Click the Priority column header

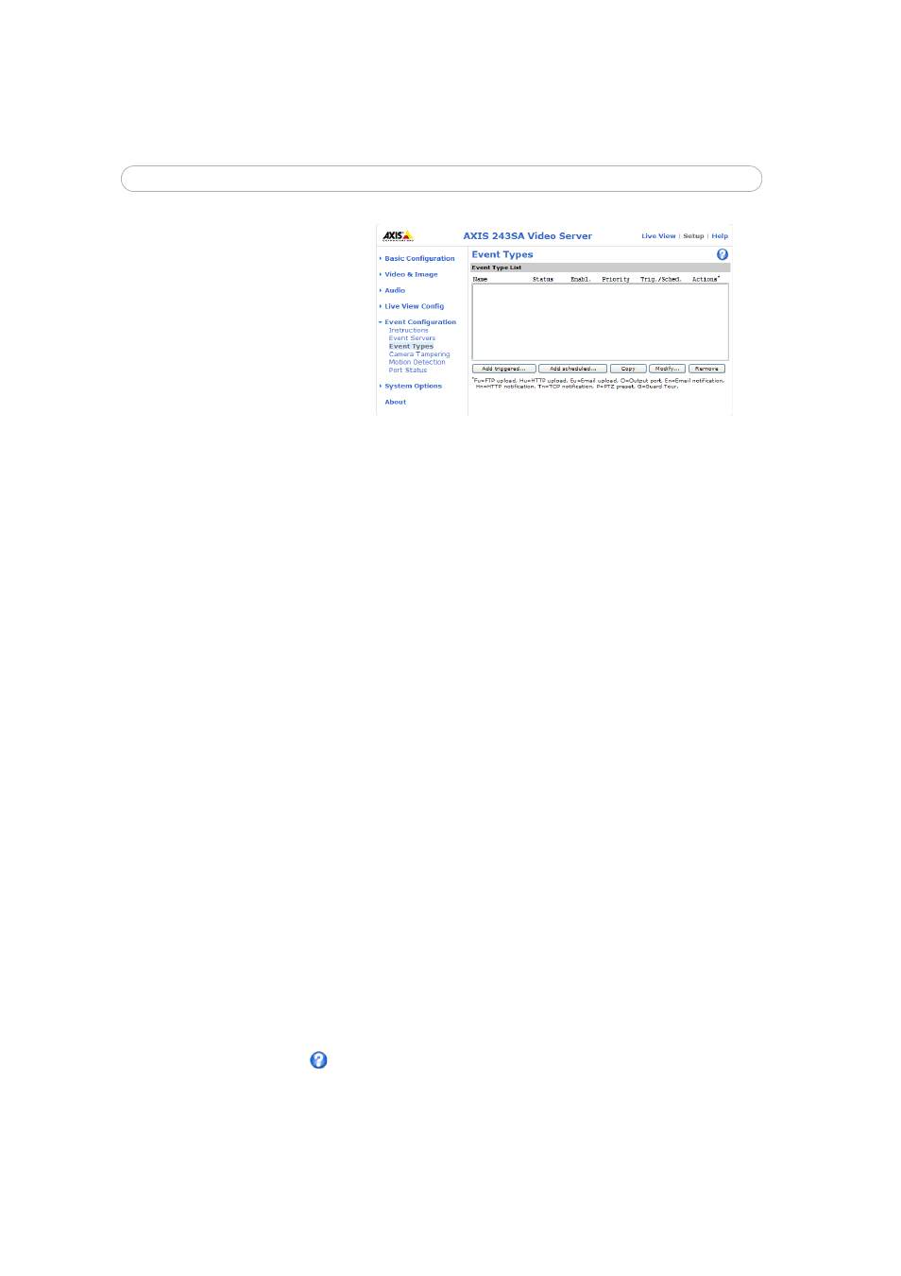(615, 280)
